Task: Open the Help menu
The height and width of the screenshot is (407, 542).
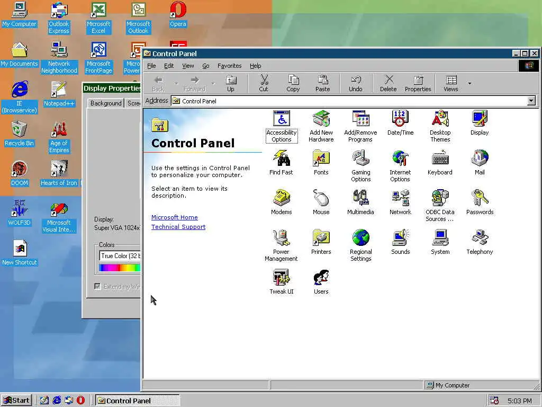Action: tap(256, 66)
